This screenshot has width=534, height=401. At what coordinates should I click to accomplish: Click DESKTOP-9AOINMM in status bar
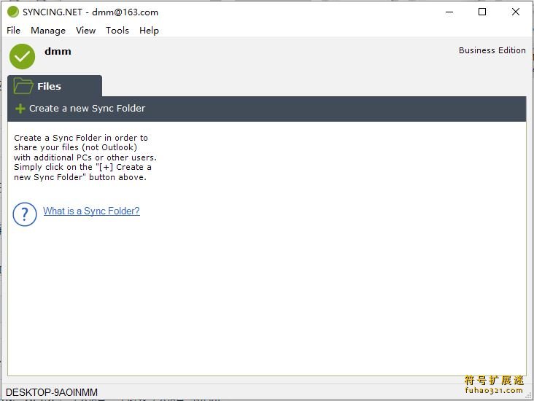point(52,392)
